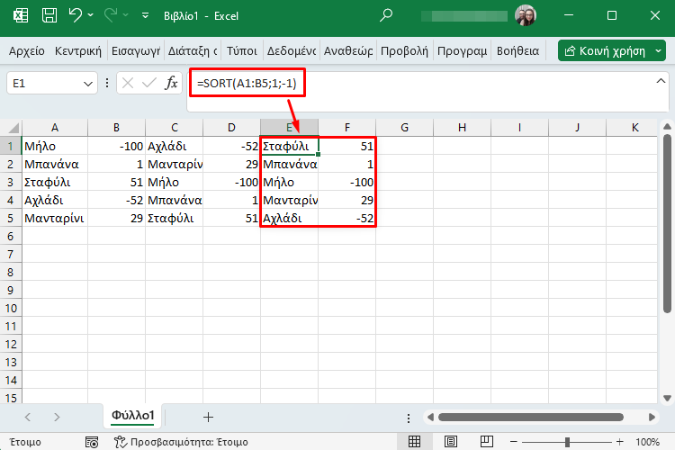Open the Αναθεώρηση ribbon tab
Viewport: 675px width, 450px height.
tap(348, 50)
